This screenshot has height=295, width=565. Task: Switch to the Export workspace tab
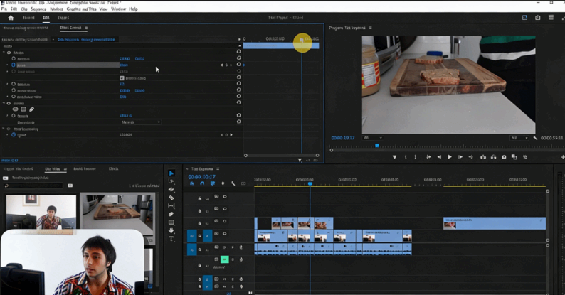(x=63, y=18)
